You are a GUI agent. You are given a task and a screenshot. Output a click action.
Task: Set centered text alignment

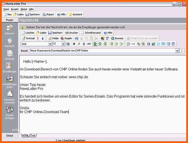(x=100, y=44)
